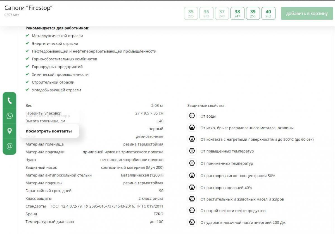
Task: Click sparks and molten metal protection icon
Action: [192, 128]
